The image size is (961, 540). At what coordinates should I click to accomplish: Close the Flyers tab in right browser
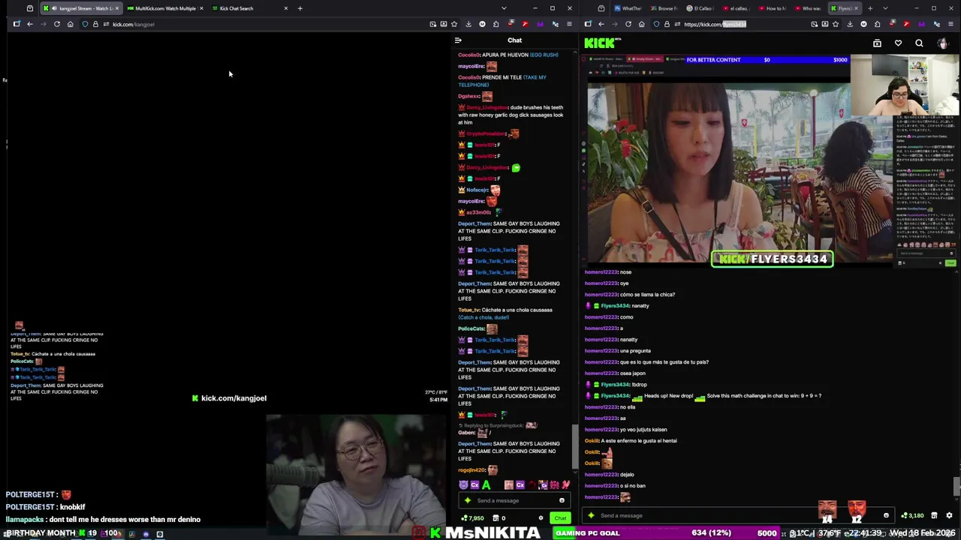tap(857, 8)
